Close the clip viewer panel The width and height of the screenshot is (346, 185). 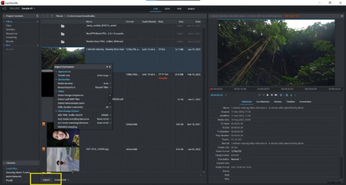tap(342, 16)
